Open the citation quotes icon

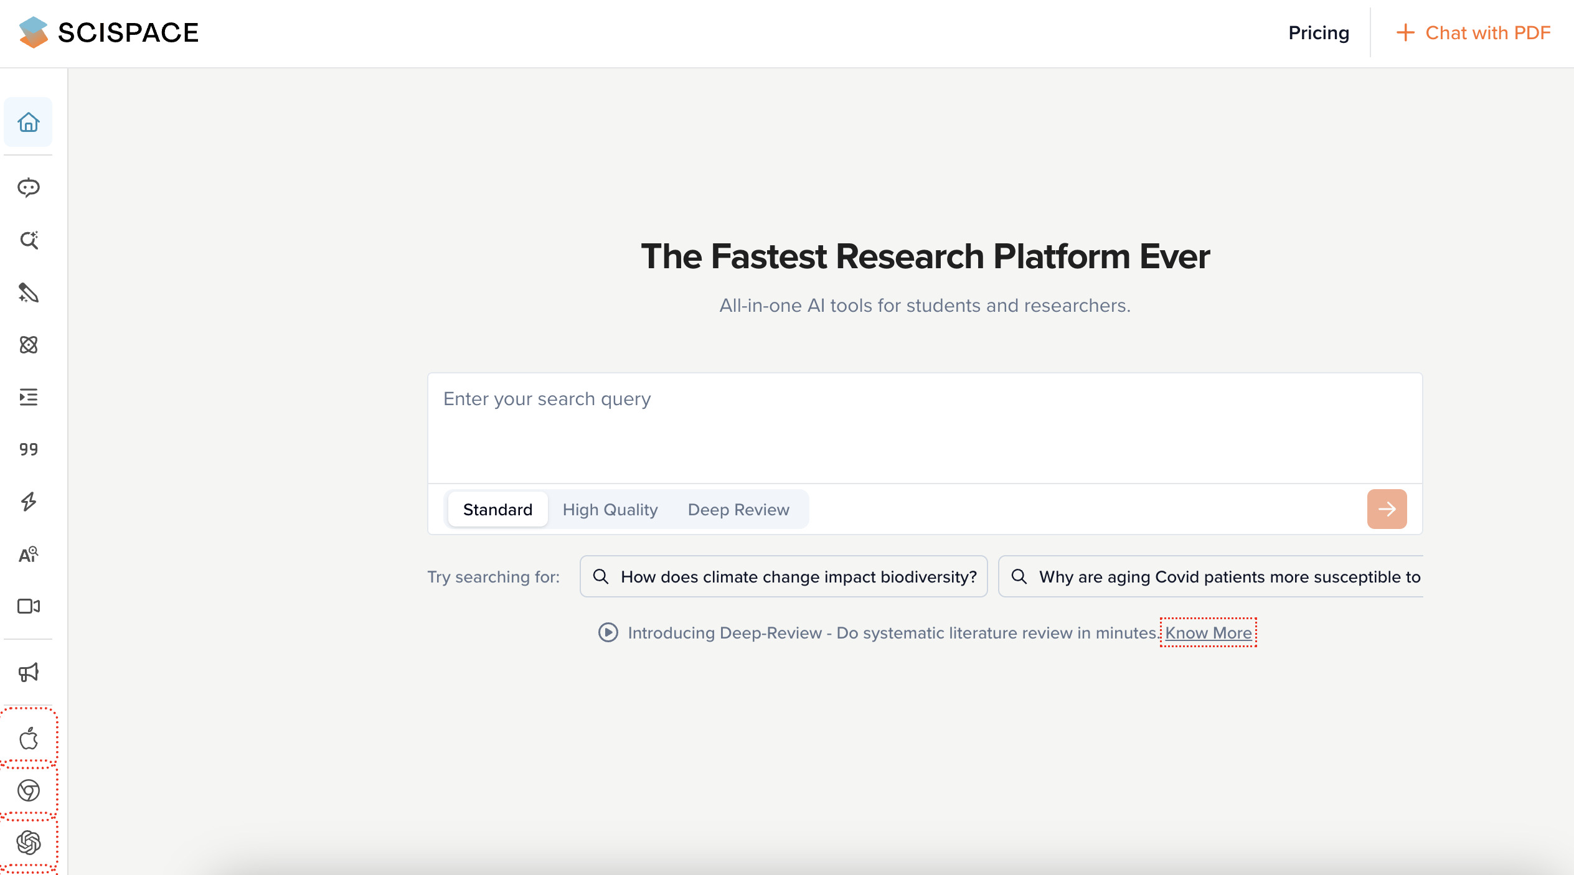pyautogui.click(x=29, y=449)
